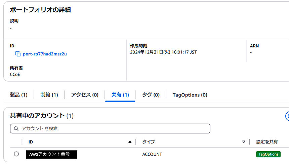Copy the portfolio ID with the copy icon

point(18,54)
